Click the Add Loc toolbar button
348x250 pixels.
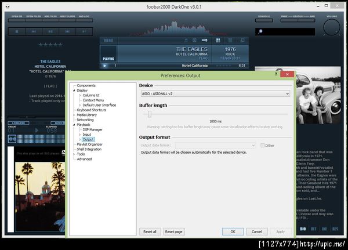(x=84, y=20)
